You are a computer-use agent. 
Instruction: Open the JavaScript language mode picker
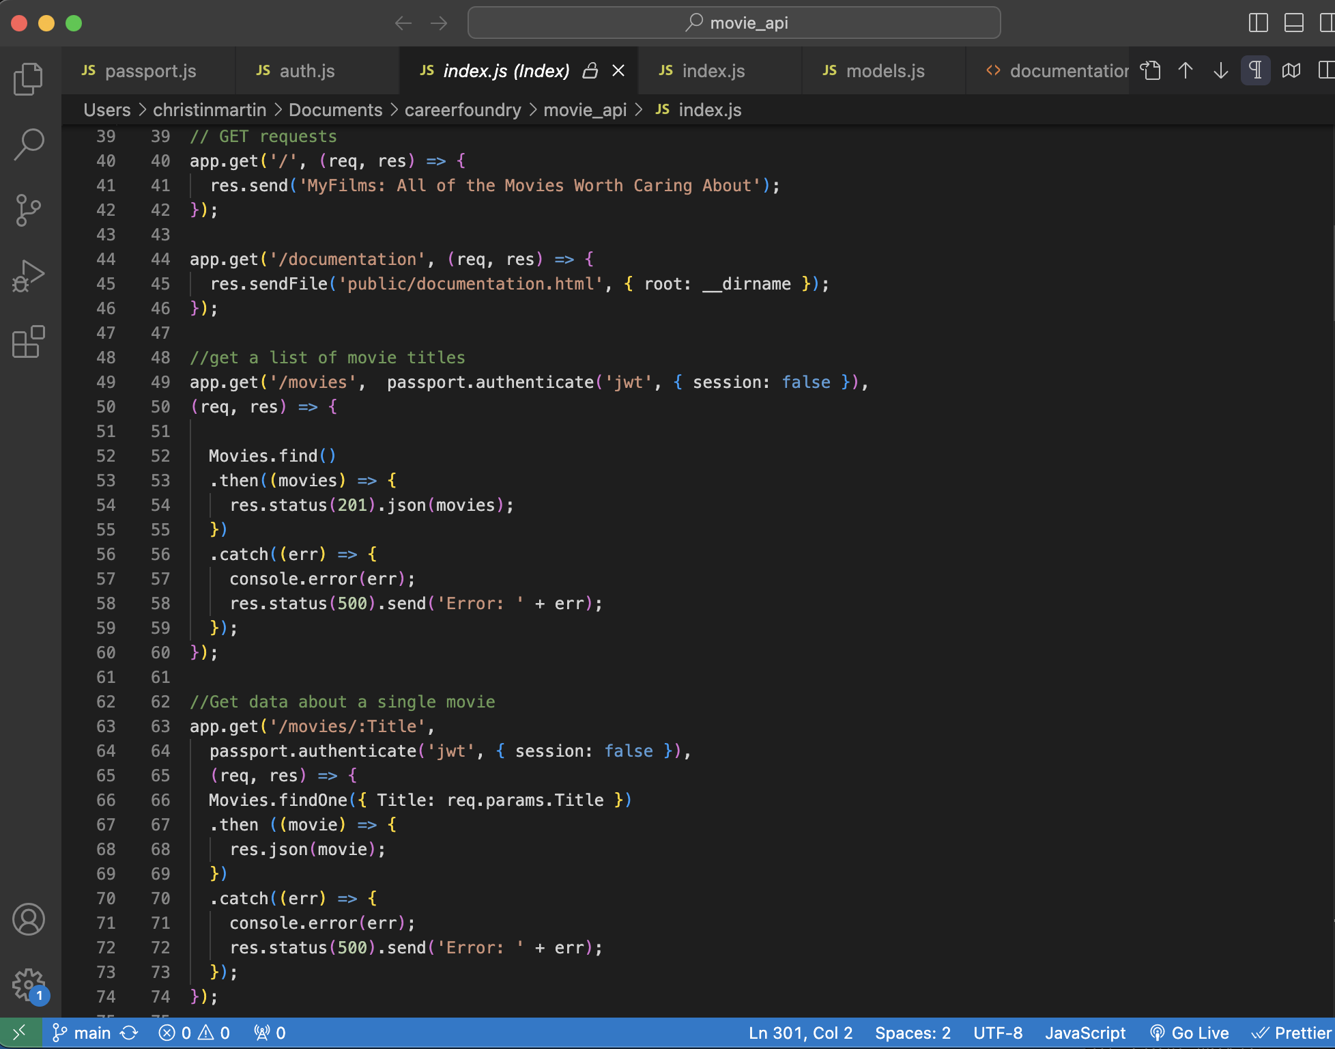1085,1033
